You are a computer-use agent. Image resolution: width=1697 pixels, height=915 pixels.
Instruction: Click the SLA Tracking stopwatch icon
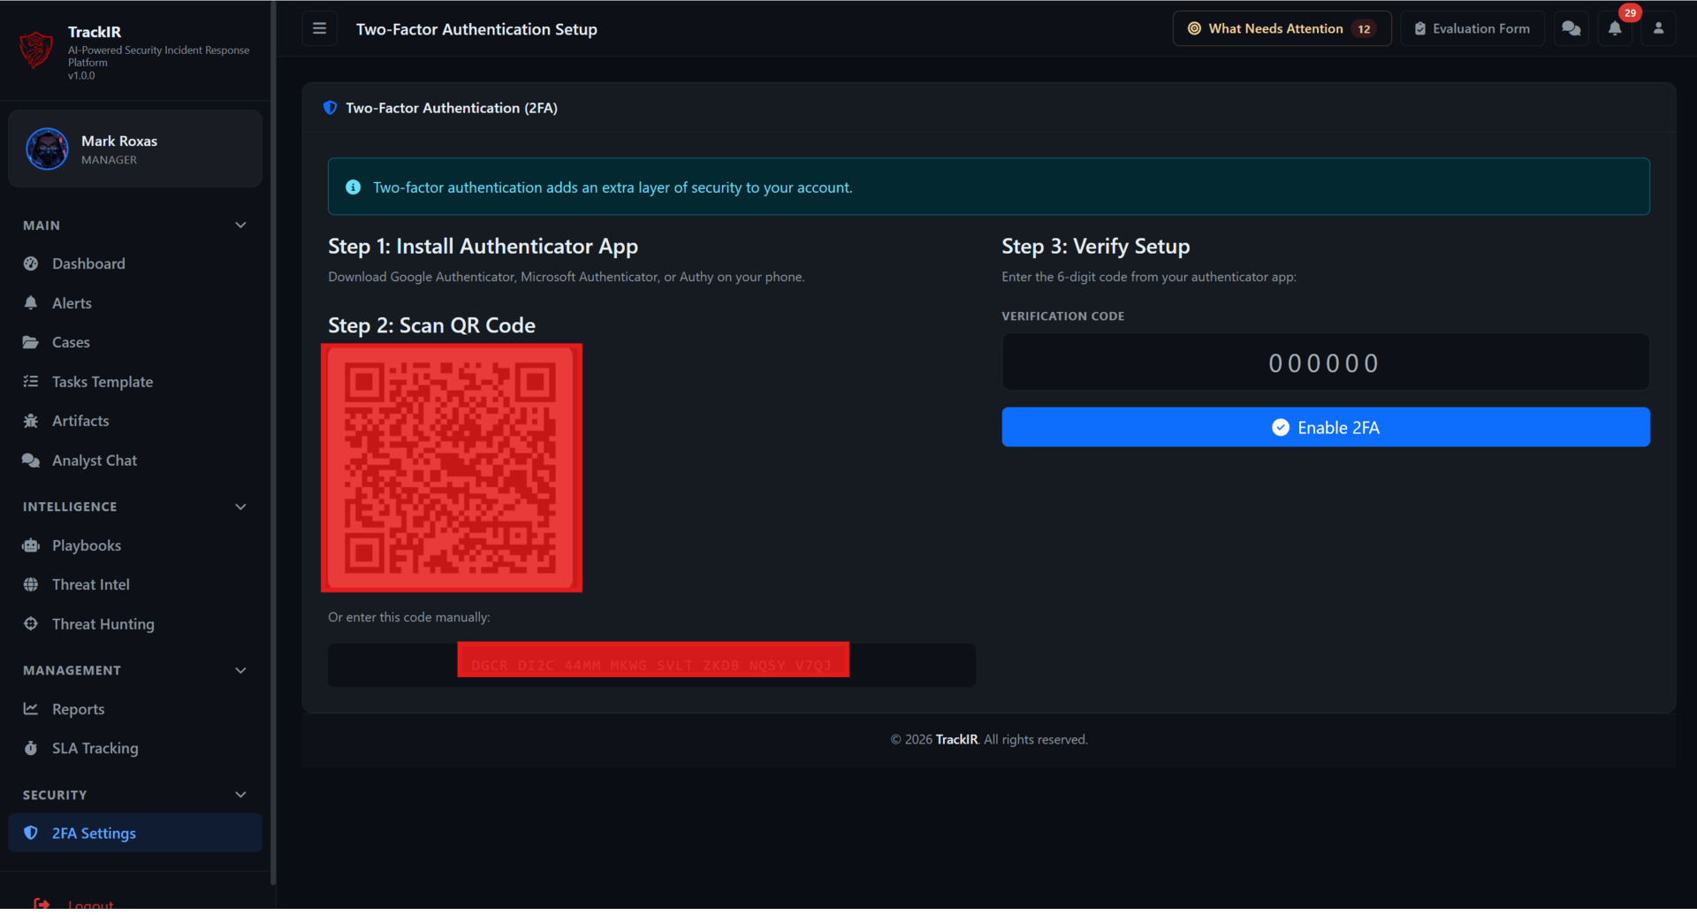(x=31, y=748)
